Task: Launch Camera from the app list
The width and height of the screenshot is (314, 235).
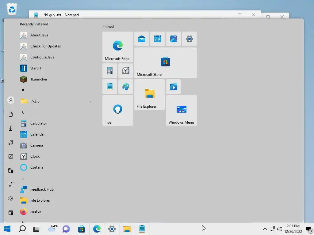Action: [56, 145]
